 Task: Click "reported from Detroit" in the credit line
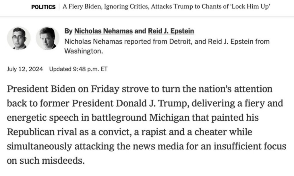click(150, 41)
